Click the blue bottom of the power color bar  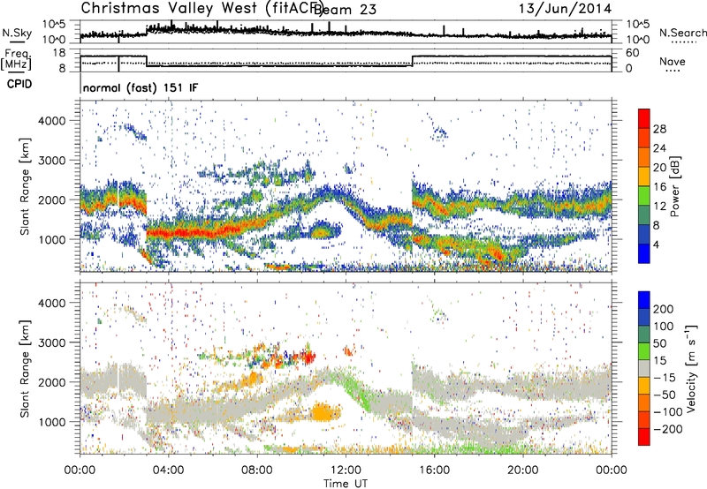[x=644, y=253]
